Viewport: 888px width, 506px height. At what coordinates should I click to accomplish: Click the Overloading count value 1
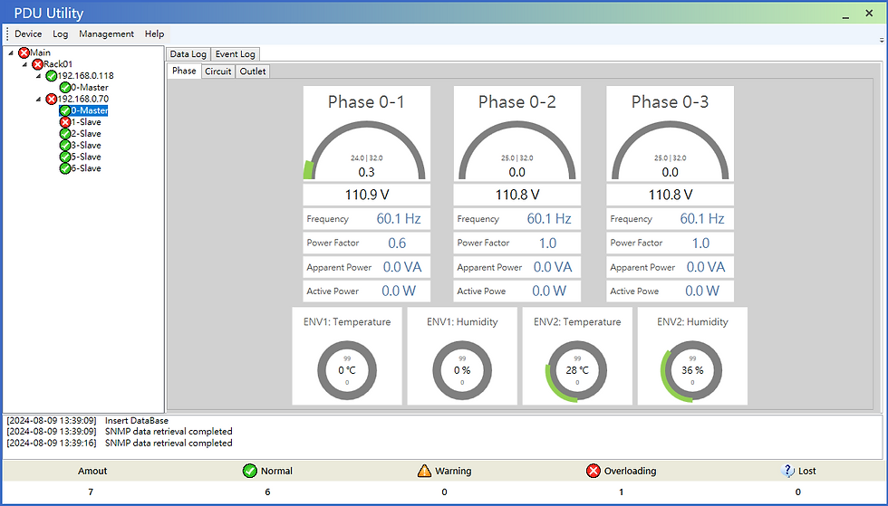click(x=622, y=492)
